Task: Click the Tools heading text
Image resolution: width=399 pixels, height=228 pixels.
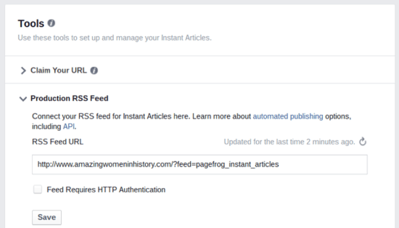Action: click(31, 23)
